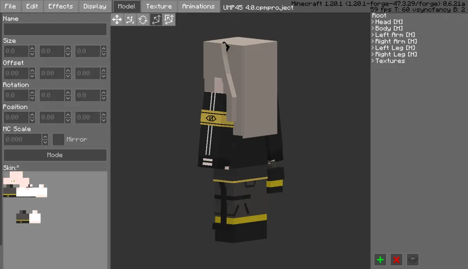
Task: Click the third Size value field
Action: click(x=88, y=51)
